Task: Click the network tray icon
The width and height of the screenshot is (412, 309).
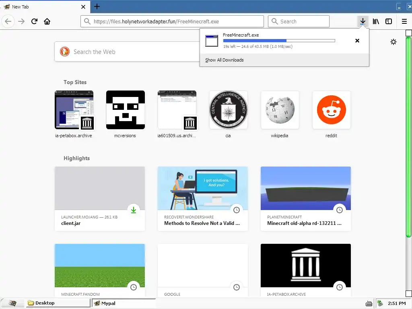Action: click(380, 303)
